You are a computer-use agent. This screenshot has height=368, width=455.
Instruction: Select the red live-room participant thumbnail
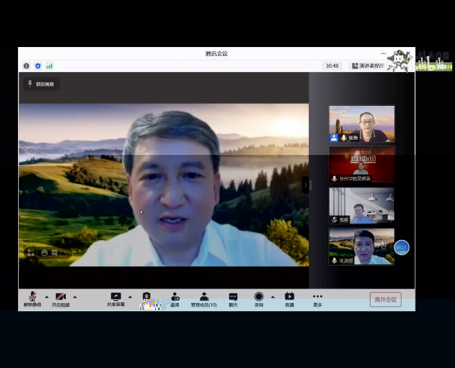click(362, 165)
